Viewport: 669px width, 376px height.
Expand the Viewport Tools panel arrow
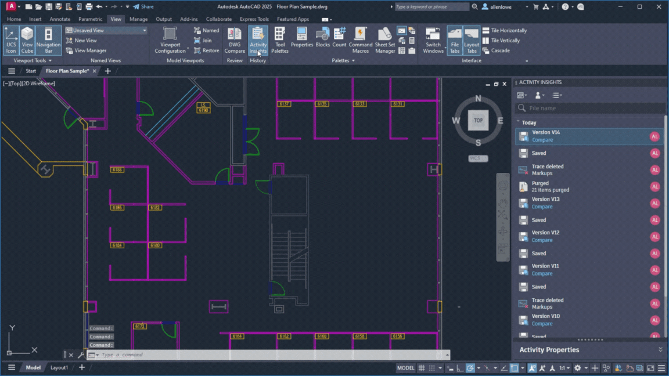50,60
